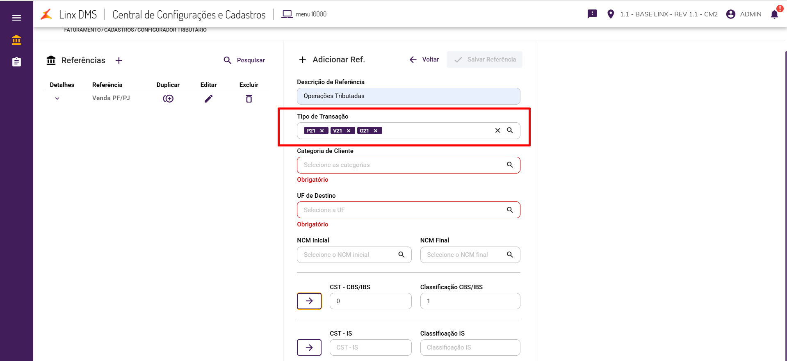Viewport: 787px width, 361px height.
Task: Open the hamburger menu in sidebar
Action: point(16,18)
